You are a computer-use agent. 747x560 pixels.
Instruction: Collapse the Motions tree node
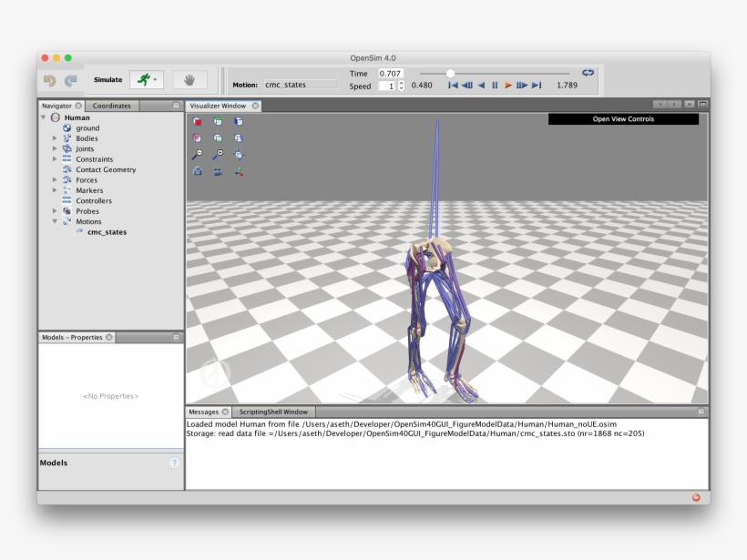(55, 221)
